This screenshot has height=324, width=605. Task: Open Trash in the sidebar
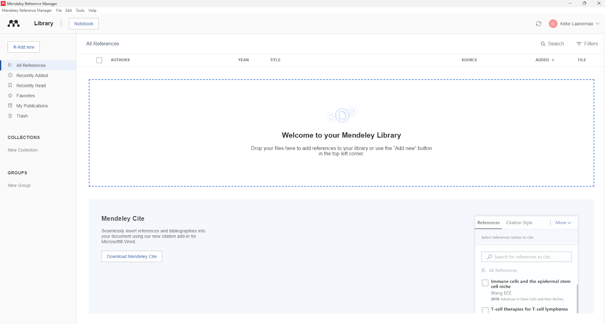point(38,116)
